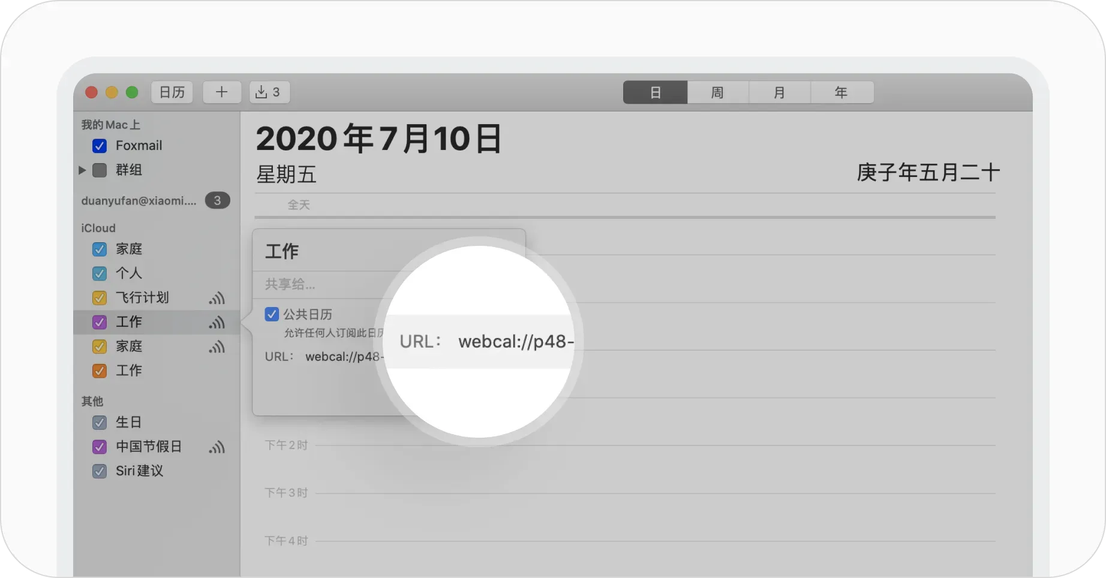1106x578 pixels.
Task: Open the calendar inbox showing 3 notifications
Action: pos(269,92)
